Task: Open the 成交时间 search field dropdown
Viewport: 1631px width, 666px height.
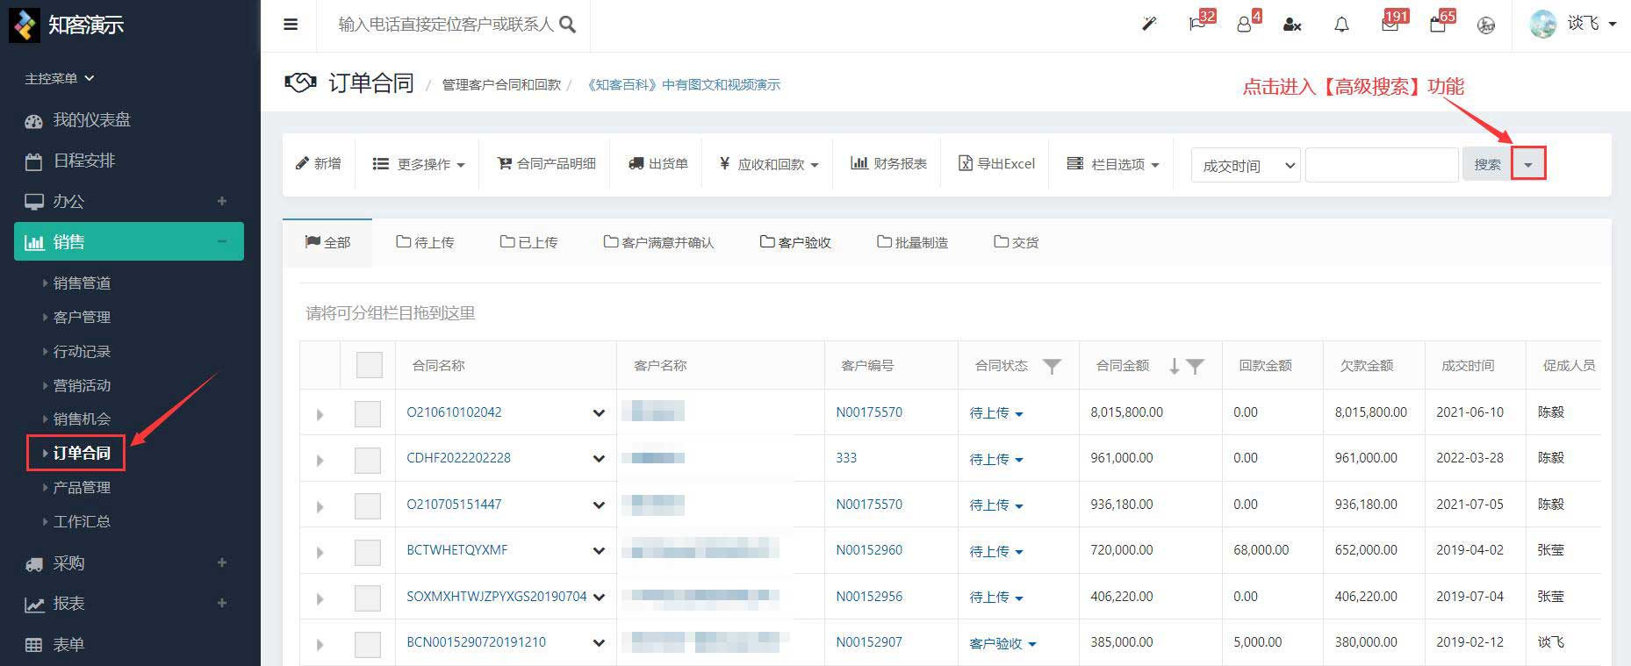Action: [1245, 165]
